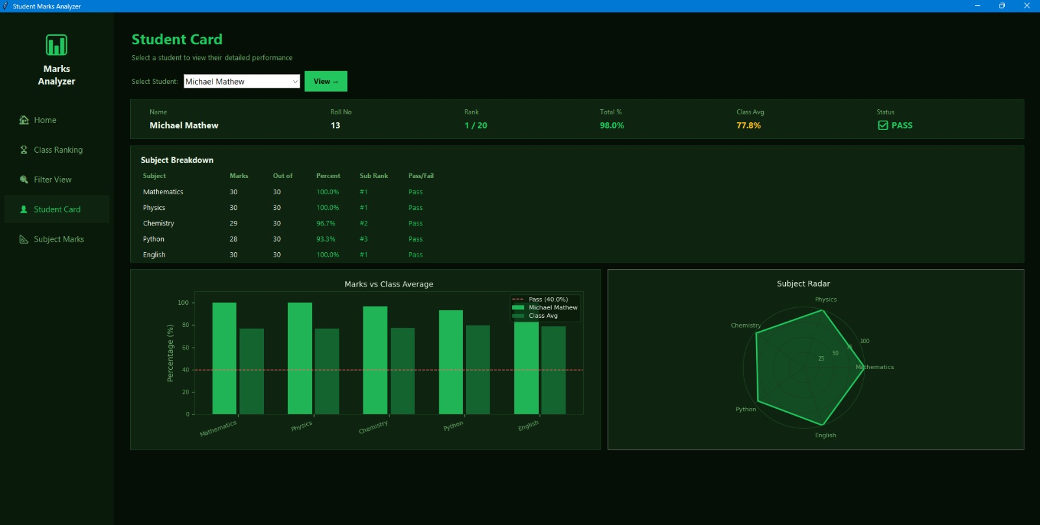Click the Marks vs Class Average chart title
Screen dimensions: 1040x525
click(389, 284)
